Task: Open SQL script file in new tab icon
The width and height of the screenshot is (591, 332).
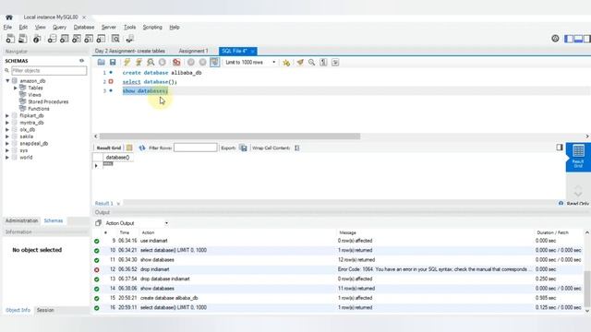Action: pyautogui.click(x=22, y=39)
